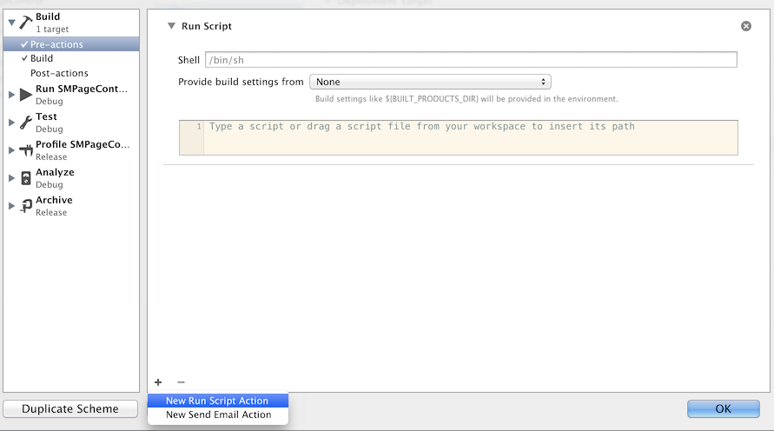Select the Analyze Debug row
774x431 pixels.
pyautogui.click(x=71, y=178)
